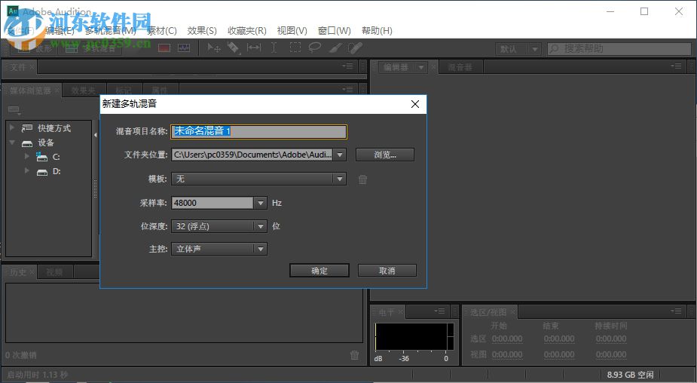Image resolution: width=697 pixels, height=383 pixels.
Task: Select the Slip tool in the toolbar
Action: point(254,47)
